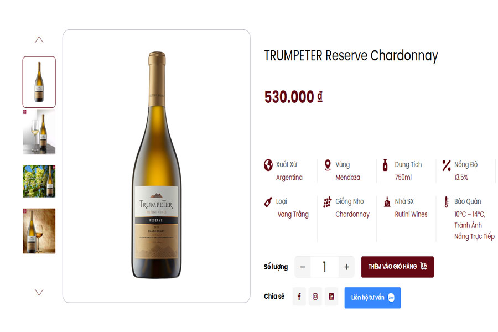The width and height of the screenshot is (498, 332).
Task: Select the grape vine thumbnail image
Action: (x=38, y=181)
